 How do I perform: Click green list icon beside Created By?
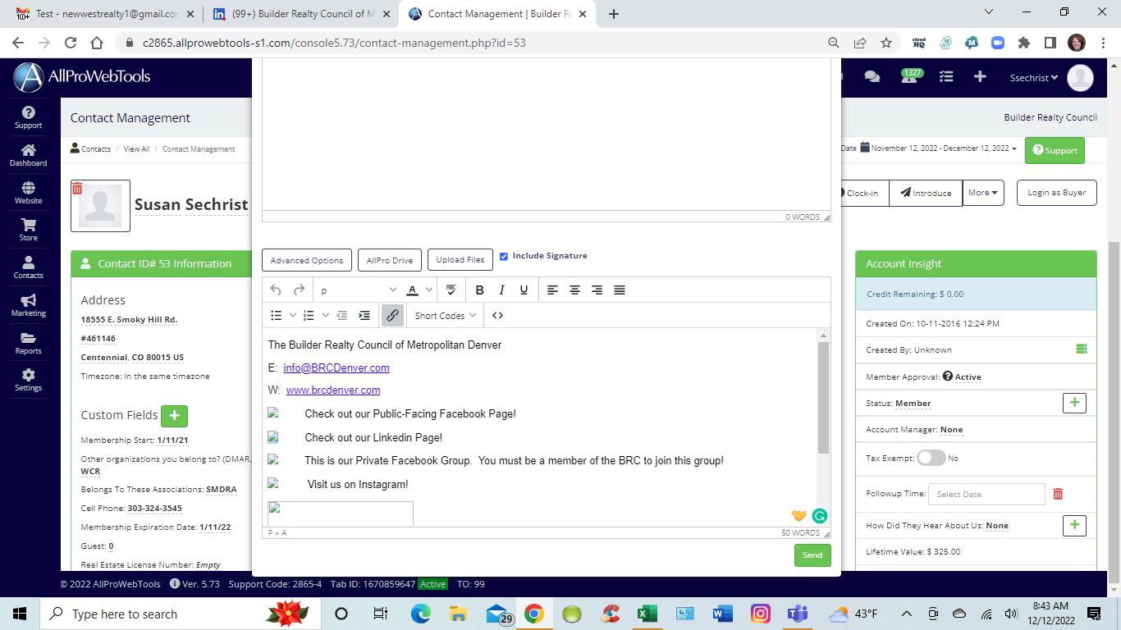coord(1082,349)
